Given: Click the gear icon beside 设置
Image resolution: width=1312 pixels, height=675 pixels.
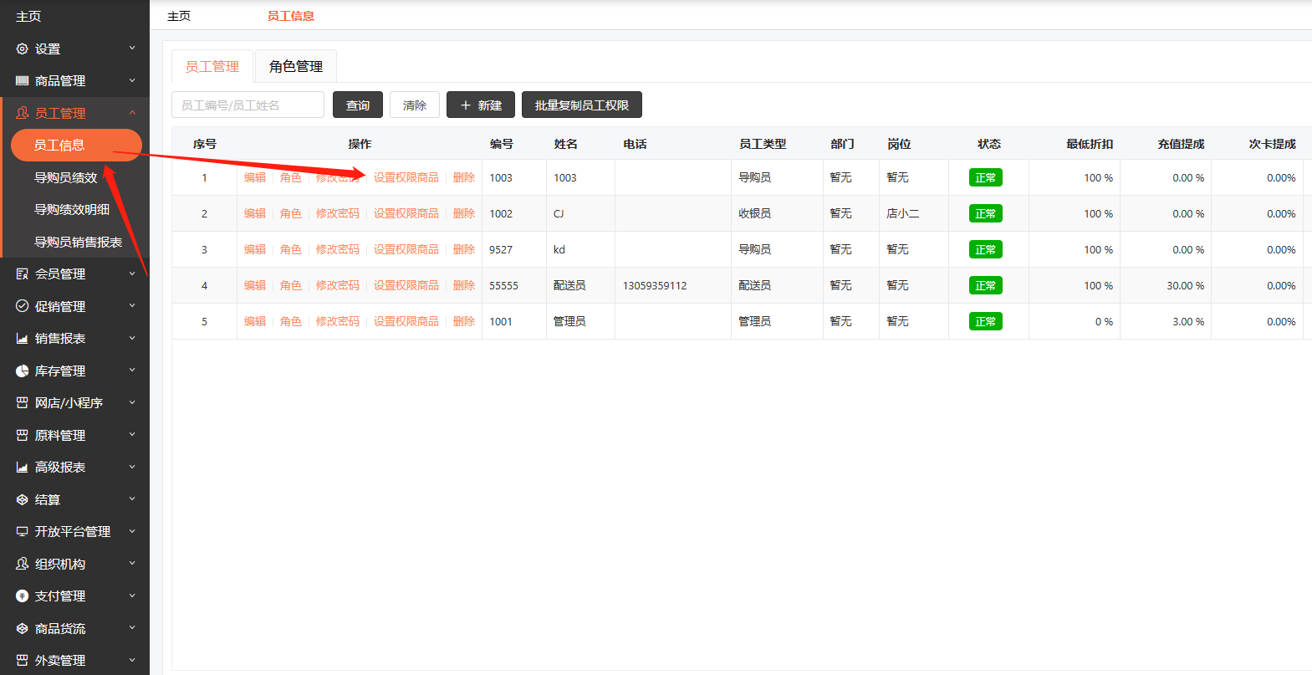Looking at the screenshot, I should coord(23,49).
